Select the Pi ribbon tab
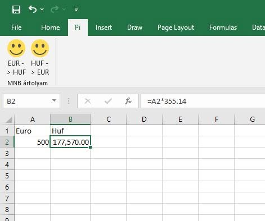The width and height of the screenshot is (265, 221). (x=78, y=27)
